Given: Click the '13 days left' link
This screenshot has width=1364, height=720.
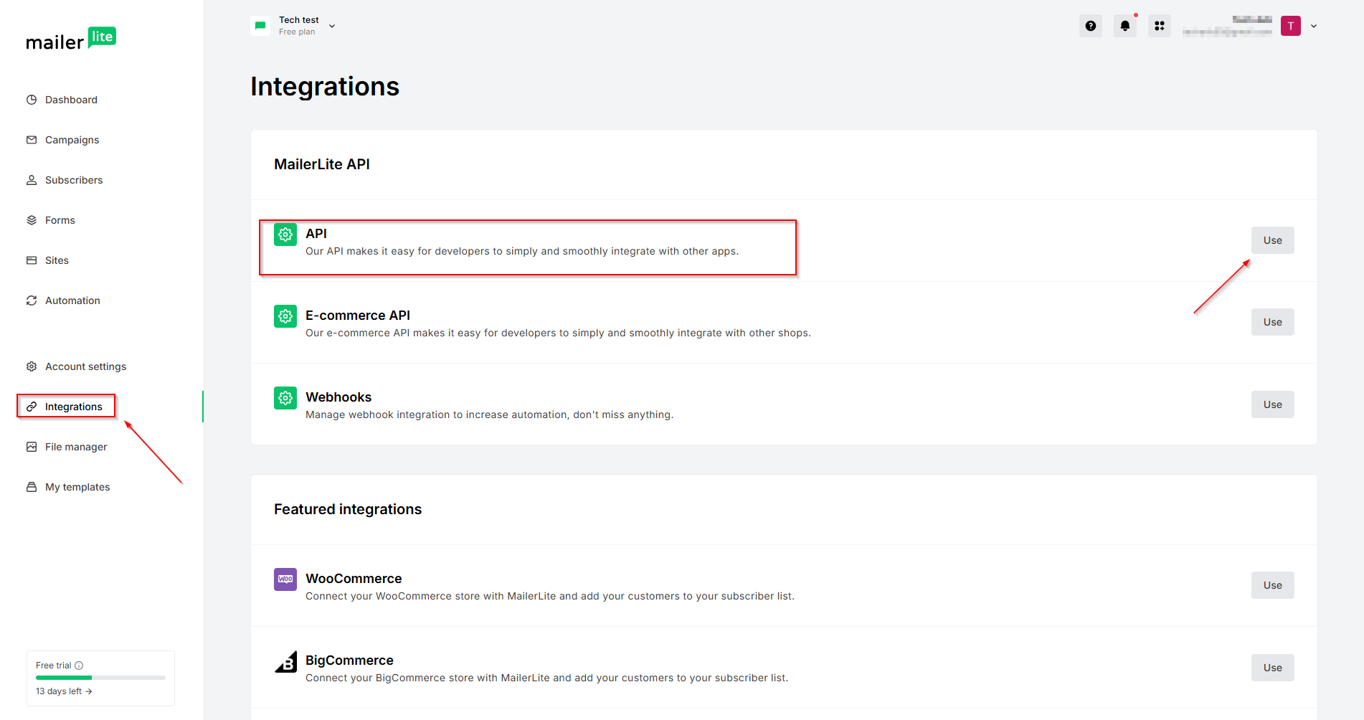Looking at the screenshot, I should point(64,691).
